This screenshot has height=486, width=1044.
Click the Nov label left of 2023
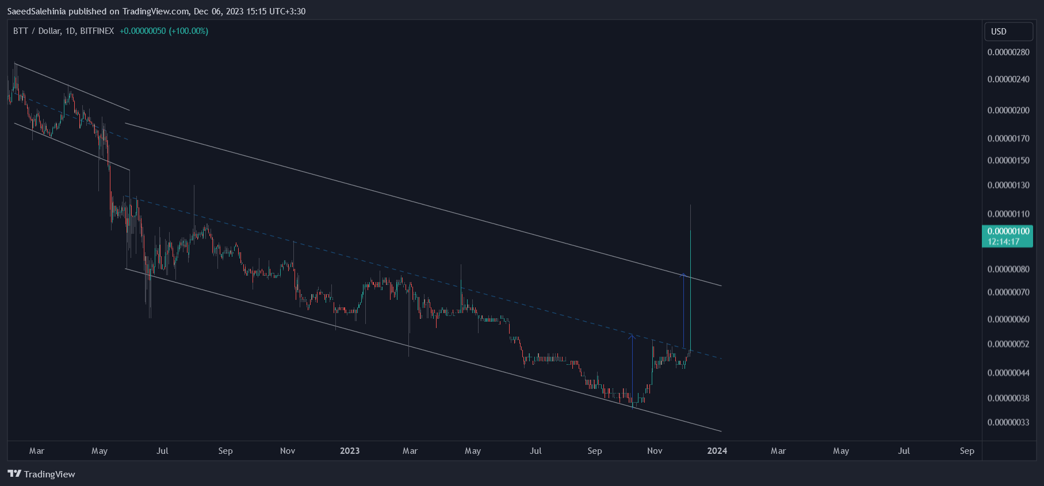288,451
